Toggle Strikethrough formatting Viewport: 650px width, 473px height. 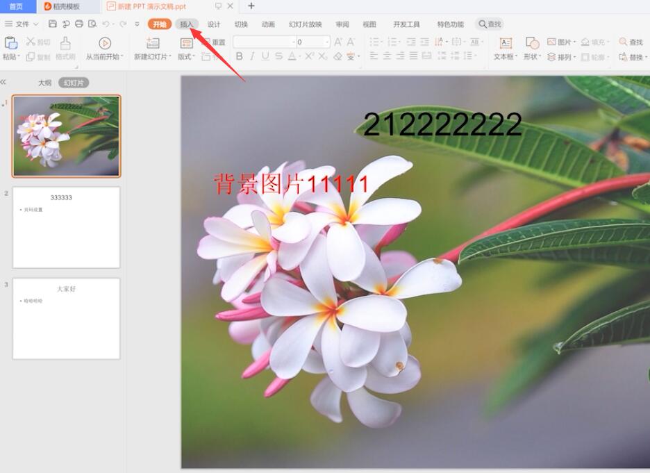(278, 56)
